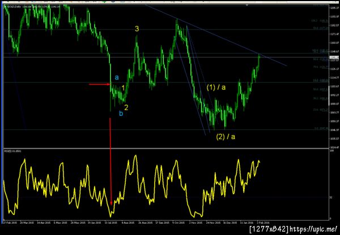Click the 26 Aug 2015 date label
340x235 pixels.
click(144, 223)
